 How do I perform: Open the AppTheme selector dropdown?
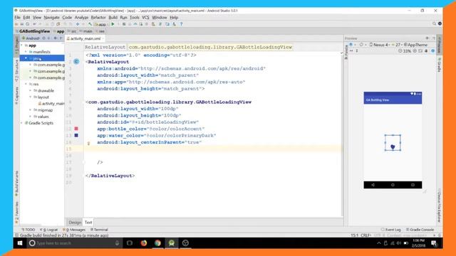pos(416,45)
